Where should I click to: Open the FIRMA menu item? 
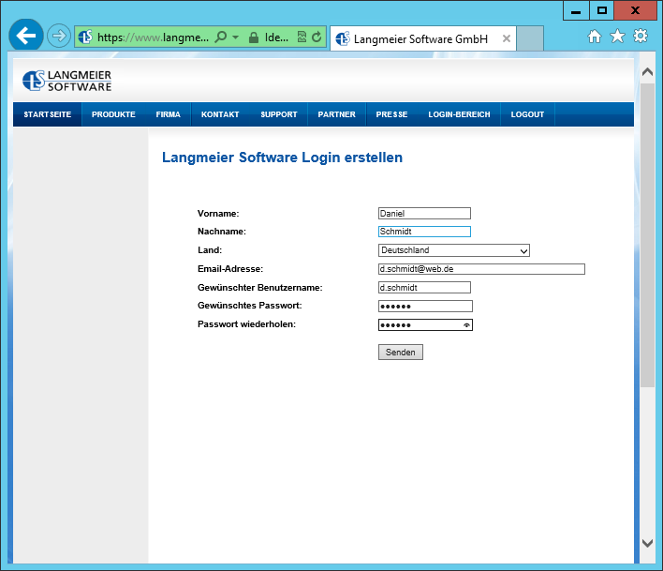168,114
